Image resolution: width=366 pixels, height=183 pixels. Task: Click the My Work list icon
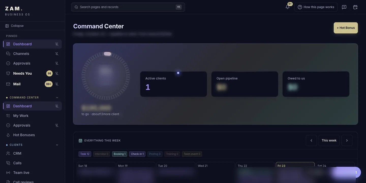8,116
